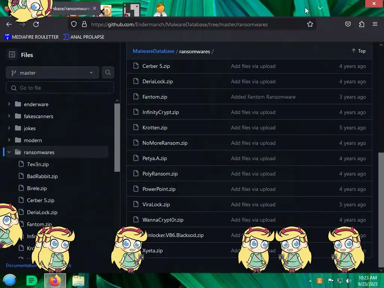Expand the modern folder chevron
This screenshot has width=384, height=288.
(9, 140)
